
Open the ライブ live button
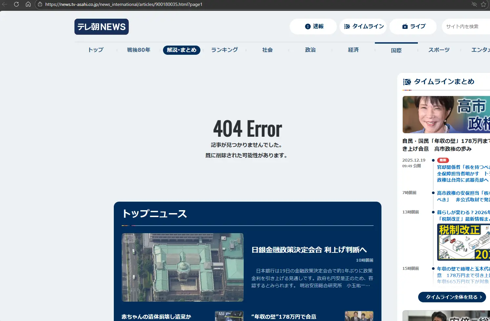[x=413, y=27]
